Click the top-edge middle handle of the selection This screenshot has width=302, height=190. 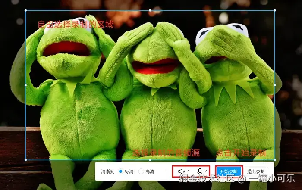tap(150, 10)
